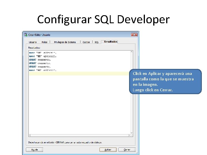This screenshot has height=155, width=207.
Task: Open the Privilegios de Sistema tab
Action: pos(65,42)
